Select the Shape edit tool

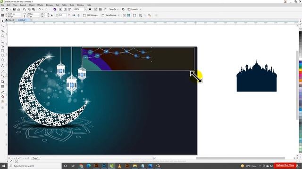[x=3, y=26]
